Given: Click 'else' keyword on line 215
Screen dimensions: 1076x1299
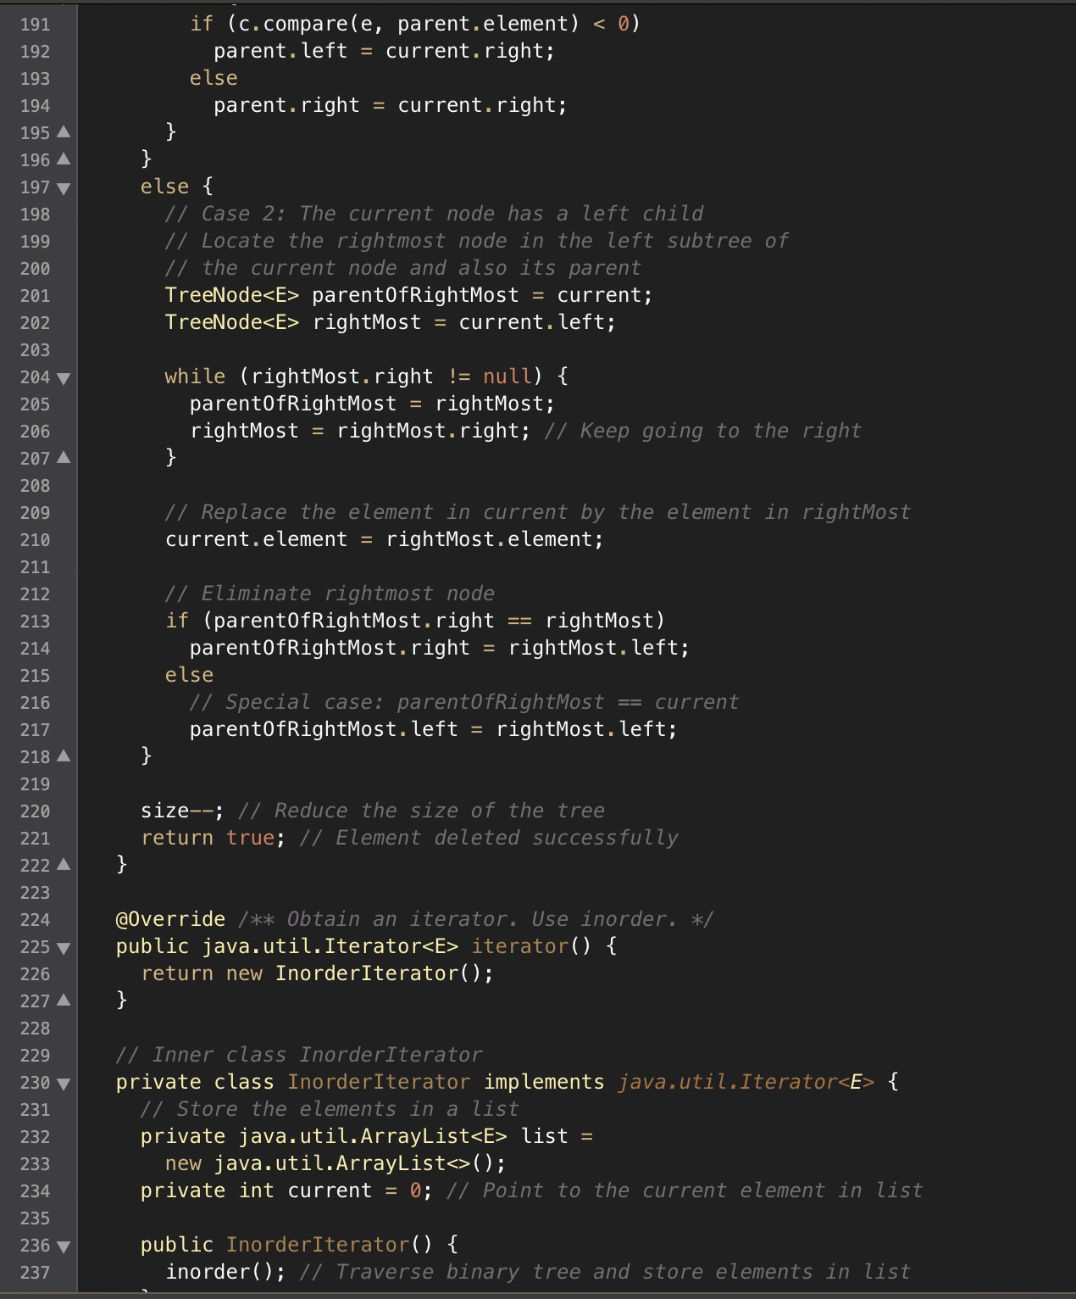Looking at the screenshot, I should 189,675.
